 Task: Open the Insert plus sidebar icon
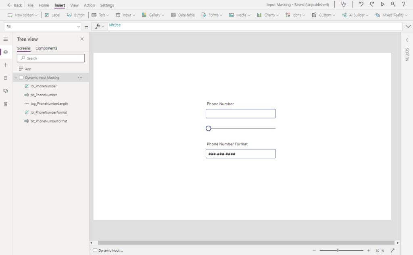[x=6, y=65]
